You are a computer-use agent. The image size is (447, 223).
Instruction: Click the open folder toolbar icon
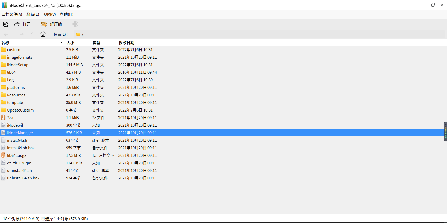tap(16, 24)
